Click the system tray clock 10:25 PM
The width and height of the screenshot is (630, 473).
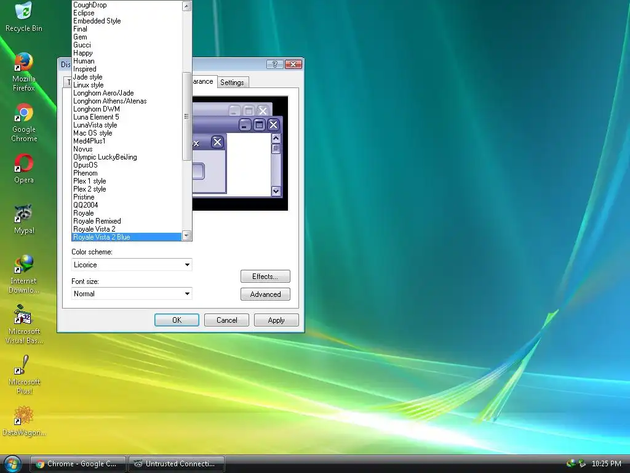[x=606, y=464]
